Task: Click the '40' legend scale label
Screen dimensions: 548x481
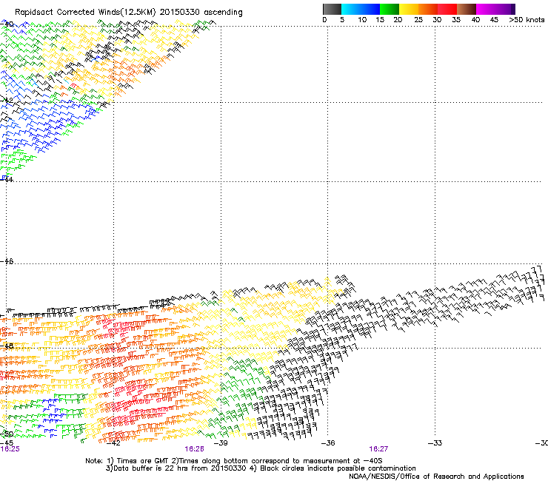Action: click(x=475, y=20)
